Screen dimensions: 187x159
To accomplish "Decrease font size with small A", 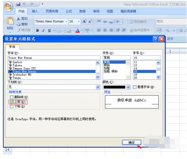I will point(90,21).
